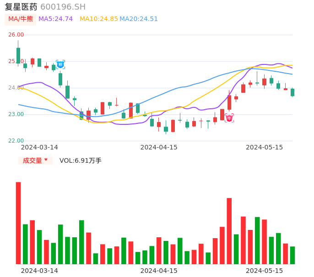
Task: Open the MA/牛熊 indicator selector
Action: 21,19
